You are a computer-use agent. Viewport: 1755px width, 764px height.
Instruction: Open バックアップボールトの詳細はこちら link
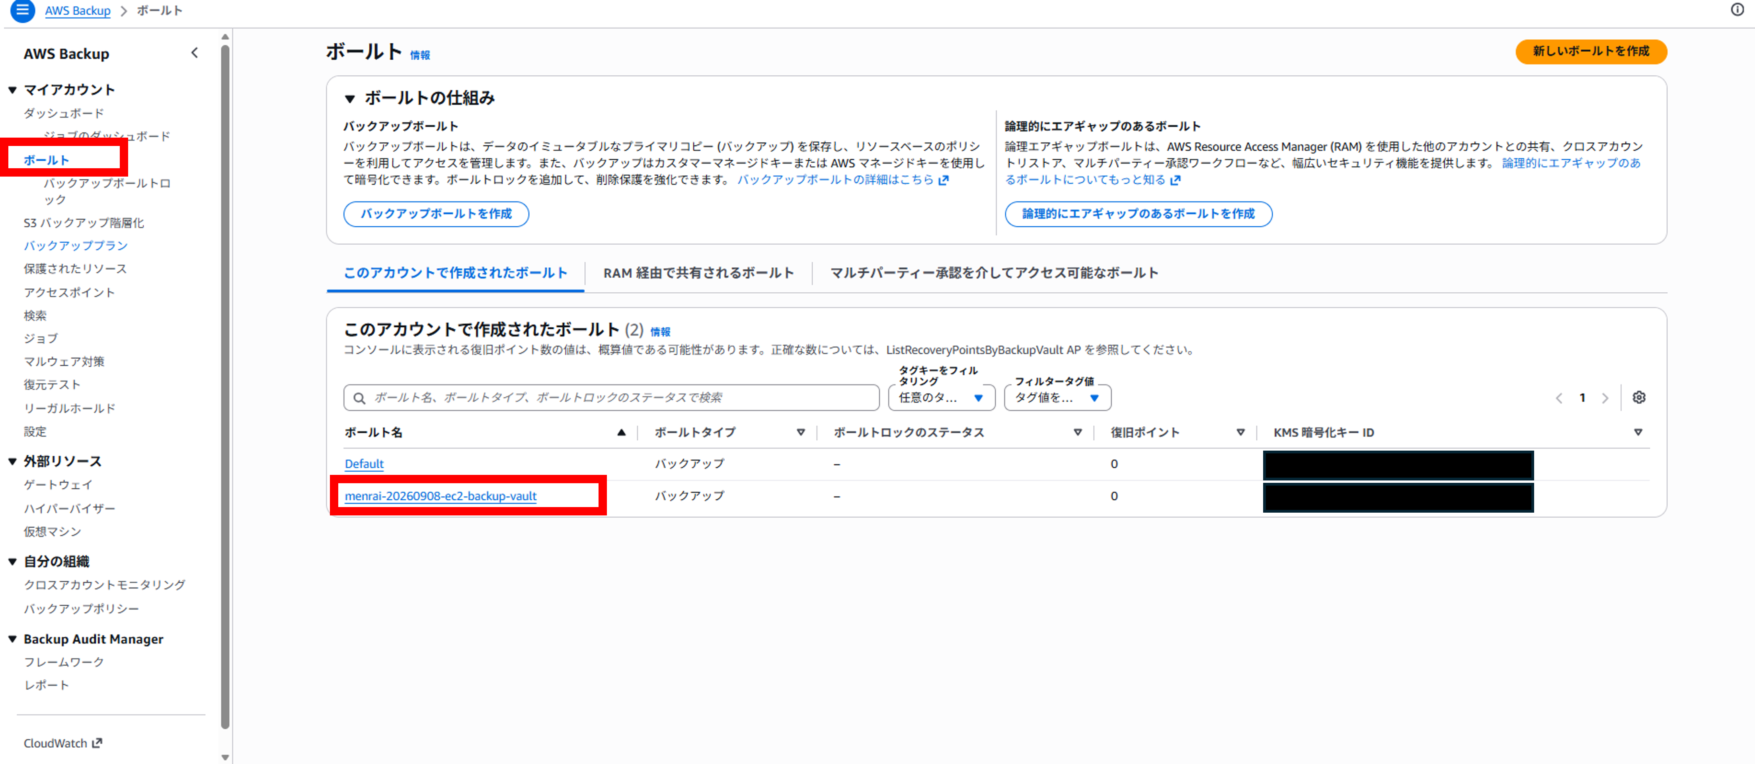[843, 180]
